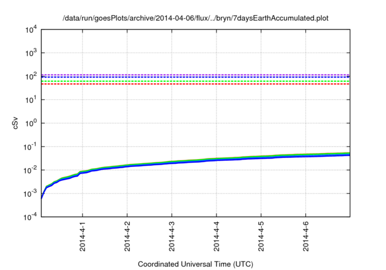The image size is (386, 270).
Task: Click the cSv y-axis label
Action: point(15,122)
